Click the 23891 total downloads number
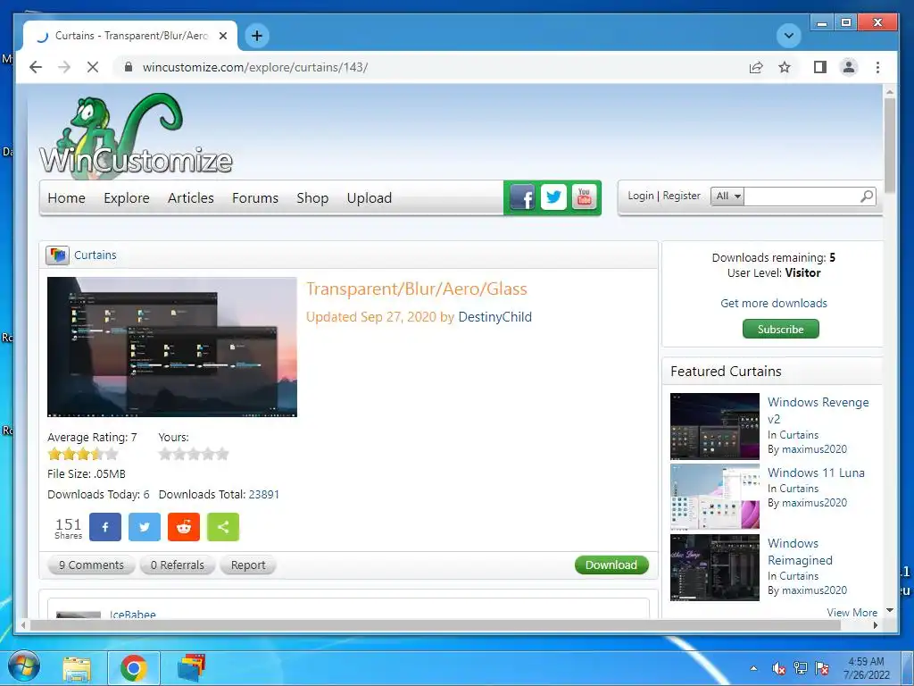Image resolution: width=914 pixels, height=686 pixels. tap(264, 494)
